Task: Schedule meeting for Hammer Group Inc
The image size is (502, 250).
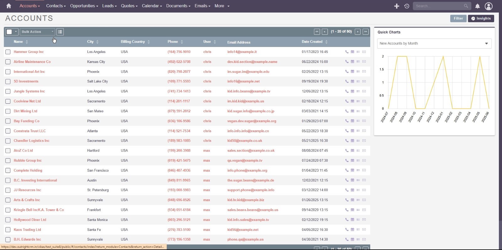Action: (x=352, y=52)
